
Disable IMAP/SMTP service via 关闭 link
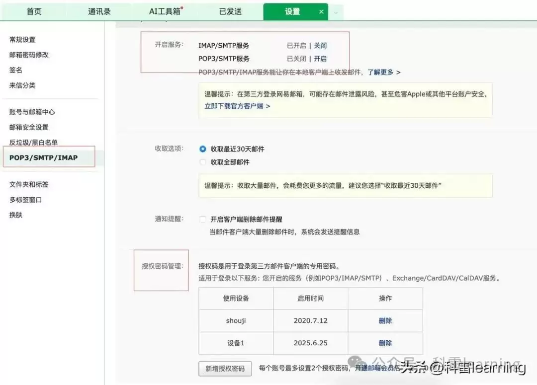point(320,45)
